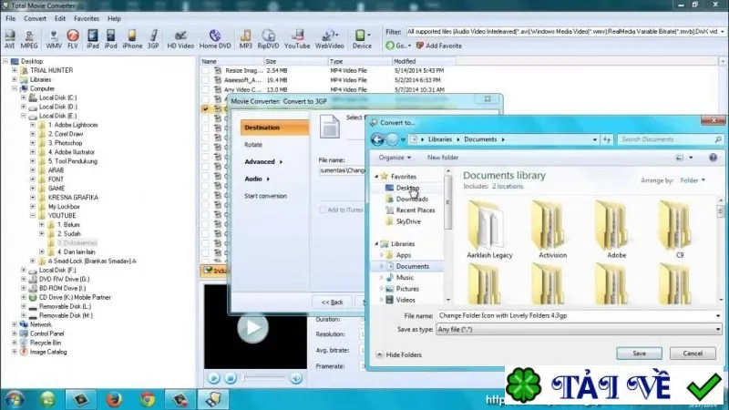Select the MP3 audio format icon
This screenshot has height=410, width=729.
click(x=245, y=39)
